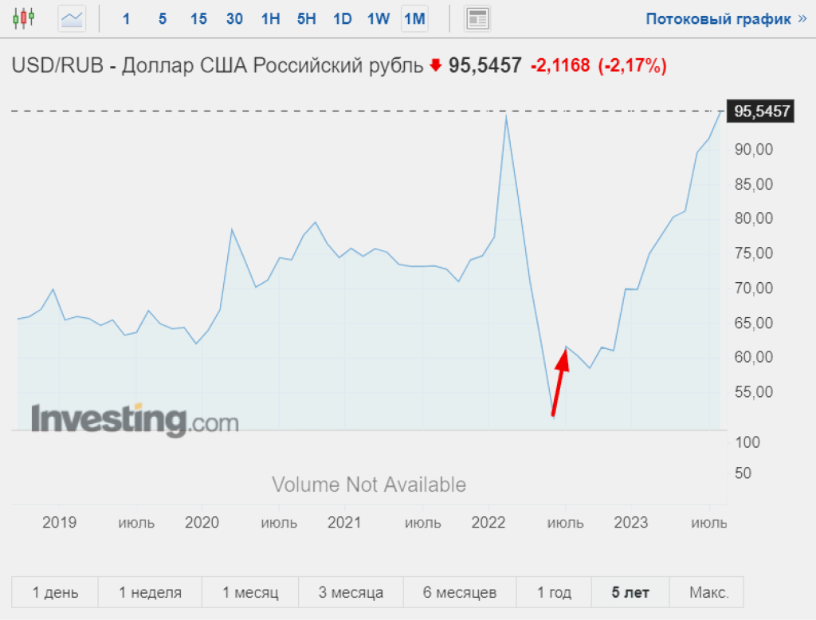Set interval to 5H
816x620 pixels.
[306, 18]
